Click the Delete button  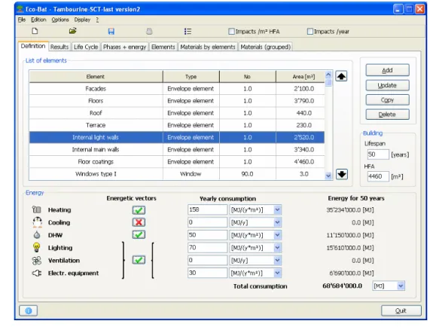click(x=387, y=114)
